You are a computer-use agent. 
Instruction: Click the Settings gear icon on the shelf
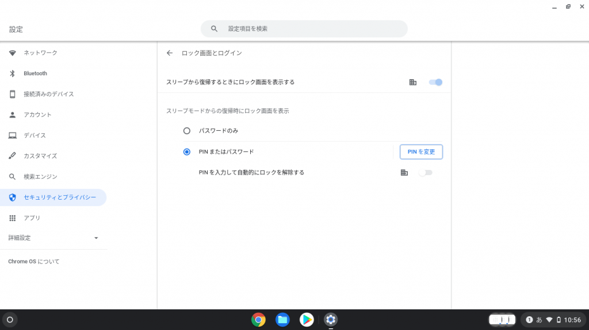pos(331,320)
